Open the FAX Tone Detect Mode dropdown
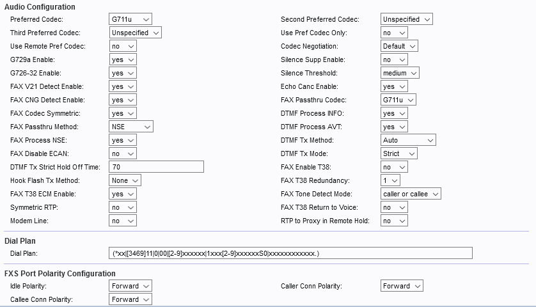The height and width of the screenshot is (307, 536). (411, 194)
